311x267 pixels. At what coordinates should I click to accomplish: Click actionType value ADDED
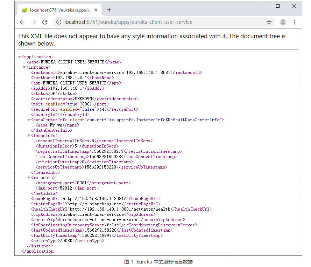(x=66, y=241)
